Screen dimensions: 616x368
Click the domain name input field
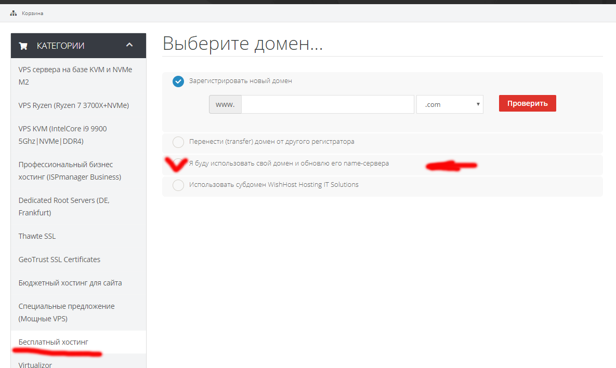coord(327,104)
